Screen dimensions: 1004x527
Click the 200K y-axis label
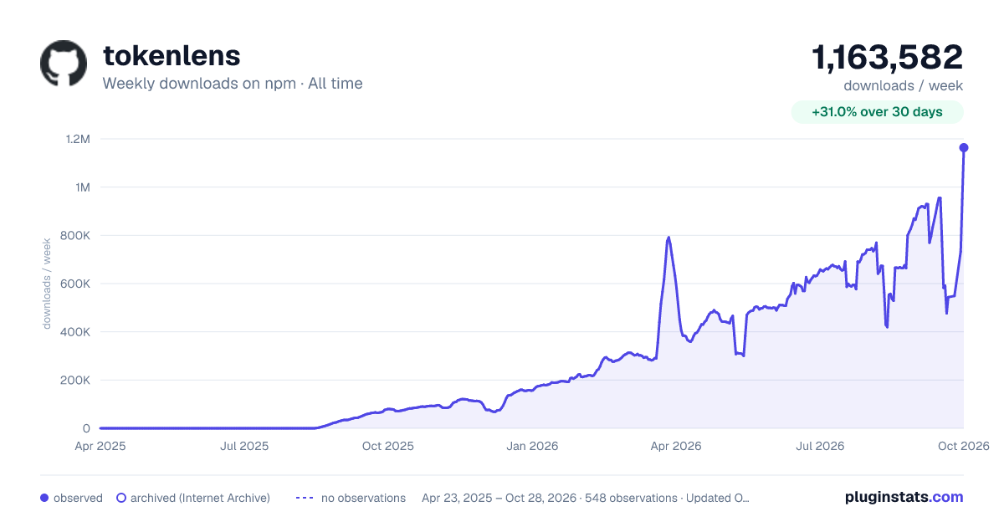pyautogui.click(x=76, y=380)
